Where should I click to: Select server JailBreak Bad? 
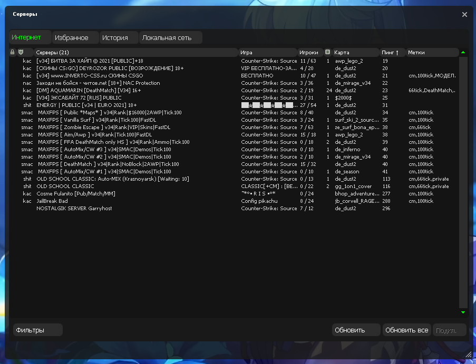[x=234, y=201]
